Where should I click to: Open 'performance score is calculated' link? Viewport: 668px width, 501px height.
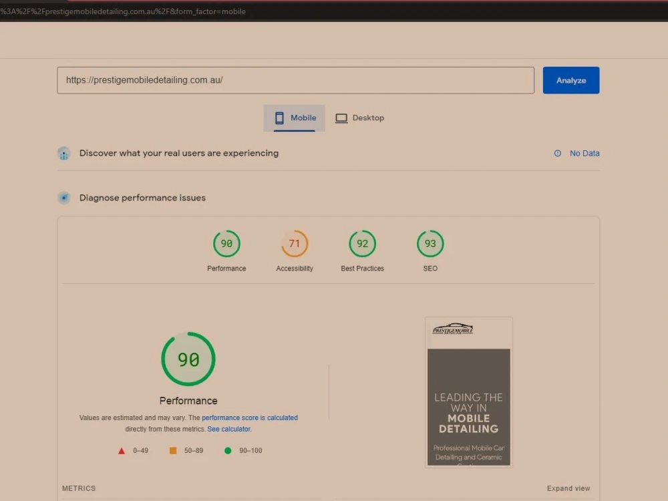(x=250, y=418)
